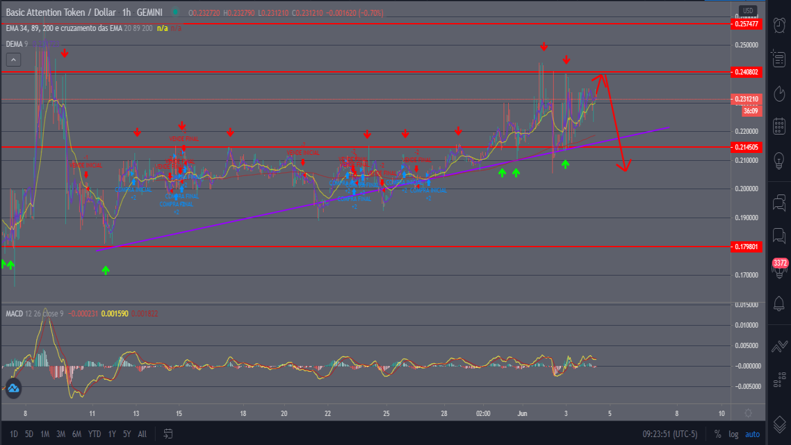Viewport: 791px width, 445px height.
Task: Click the Go to date calendar icon
Action: (x=168, y=434)
